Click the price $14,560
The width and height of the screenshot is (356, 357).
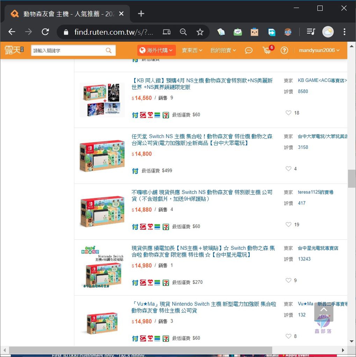coord(141,98)
